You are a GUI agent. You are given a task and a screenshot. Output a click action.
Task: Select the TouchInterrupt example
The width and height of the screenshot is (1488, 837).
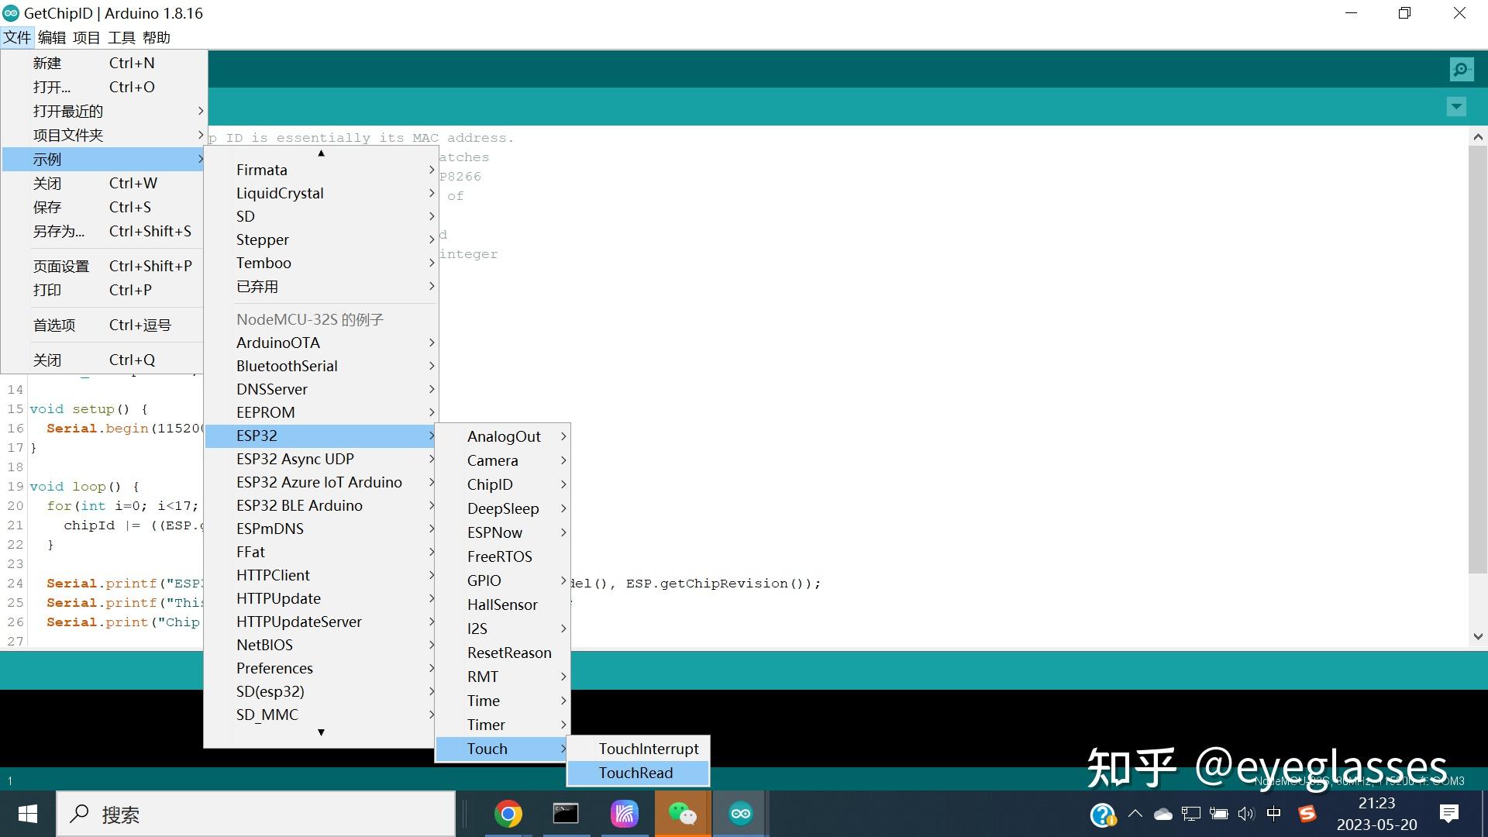click(648, 749)
